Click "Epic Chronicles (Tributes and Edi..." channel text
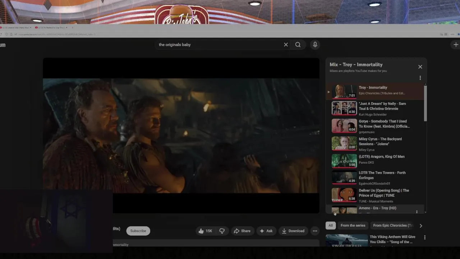Viewport: 460px width, 259px height. [x=382, y=93]
